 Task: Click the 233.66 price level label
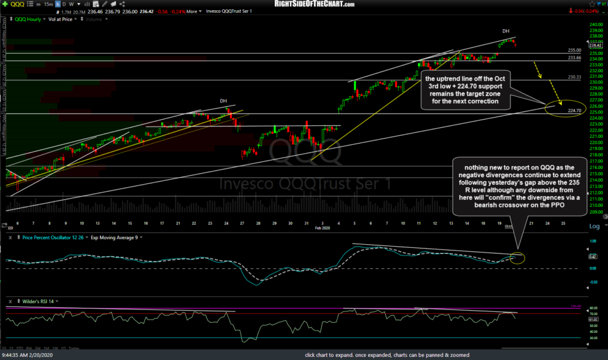[x=574, y=58]
